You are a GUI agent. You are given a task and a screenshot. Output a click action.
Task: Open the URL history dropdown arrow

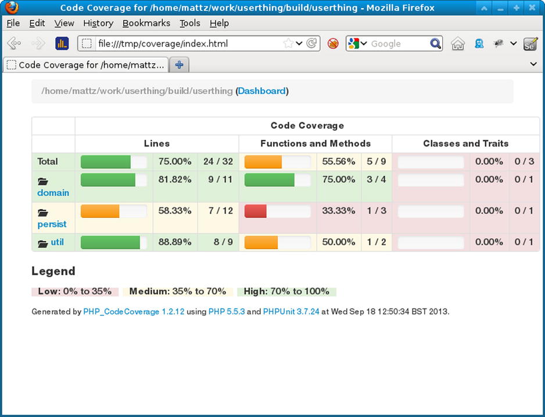299,44
